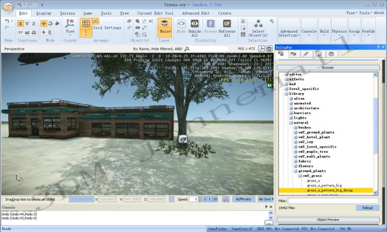Expand the architecture folder
The width and height of the screenshot is (387, 232).
click(x=291, y=108)
